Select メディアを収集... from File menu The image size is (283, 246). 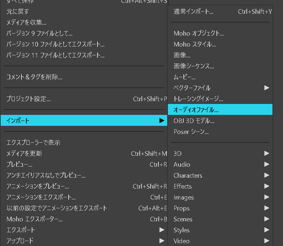(26, 23)
